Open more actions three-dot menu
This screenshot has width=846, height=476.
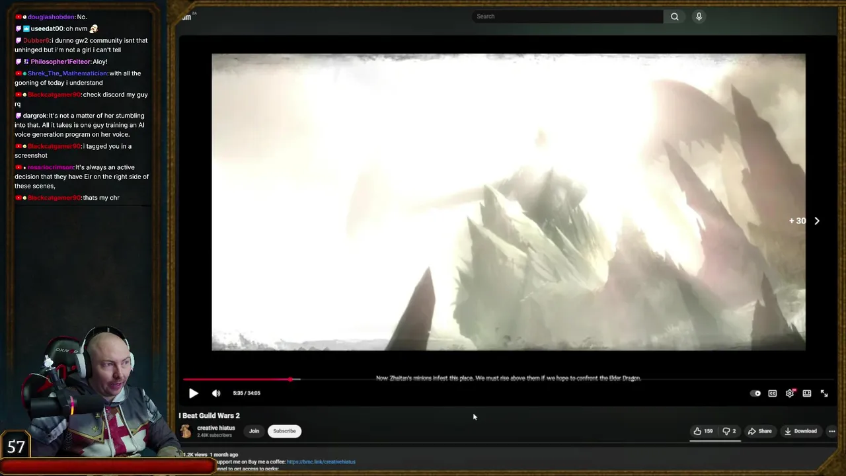pyautogui.click(x=831, y=431)
